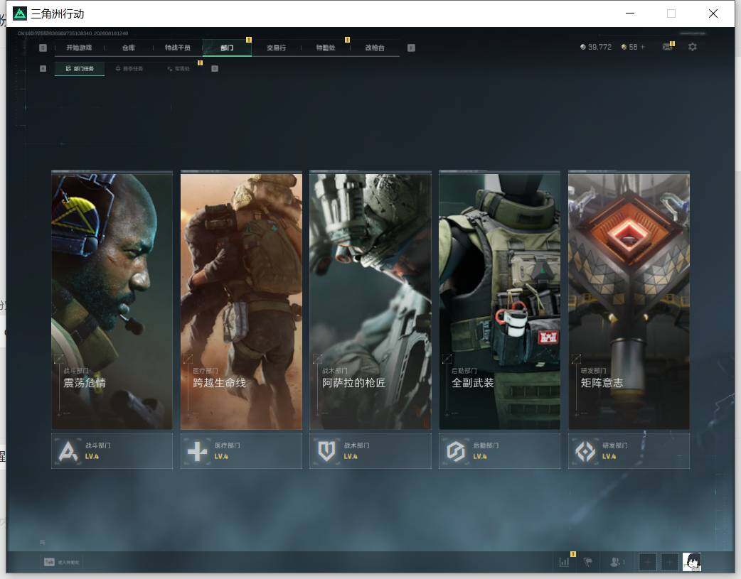
Task: Open the 改枪台 tab
Action: coord(375,48)
